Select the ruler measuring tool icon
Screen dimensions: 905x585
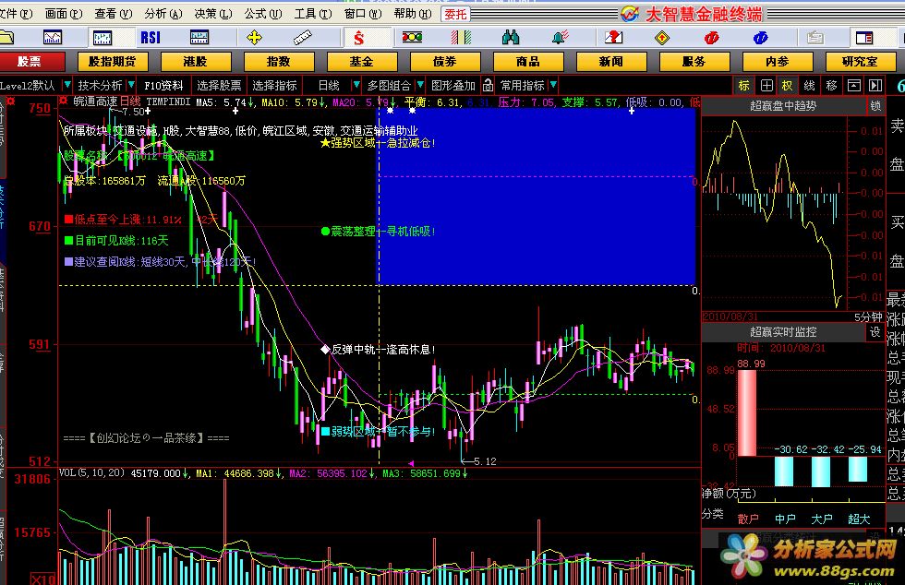pos(303,38)
